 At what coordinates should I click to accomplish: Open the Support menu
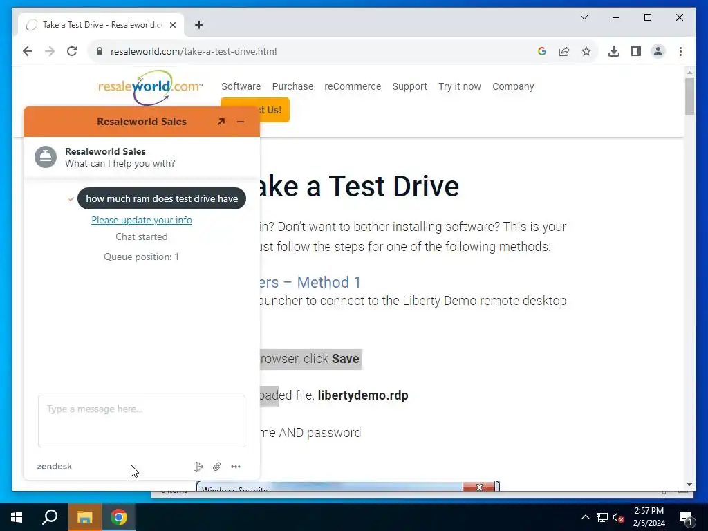click(x=409, y=86)
